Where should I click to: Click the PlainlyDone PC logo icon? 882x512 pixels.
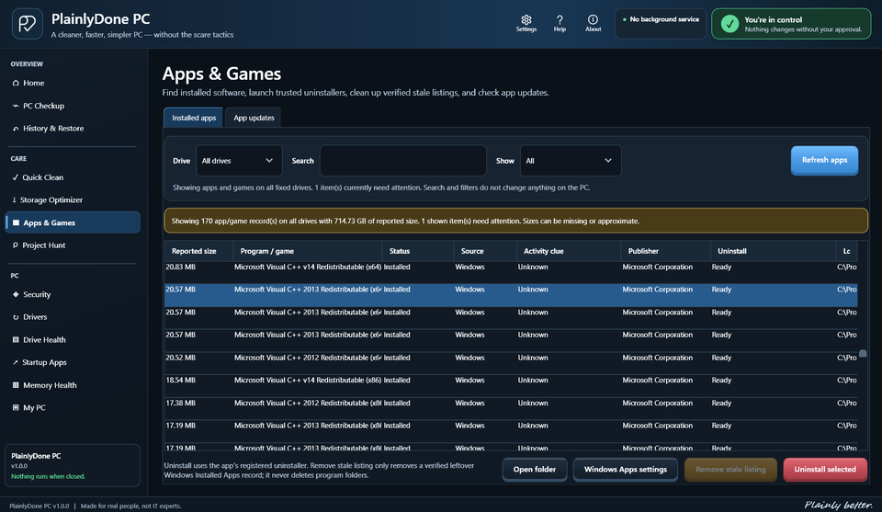[27, 24]
